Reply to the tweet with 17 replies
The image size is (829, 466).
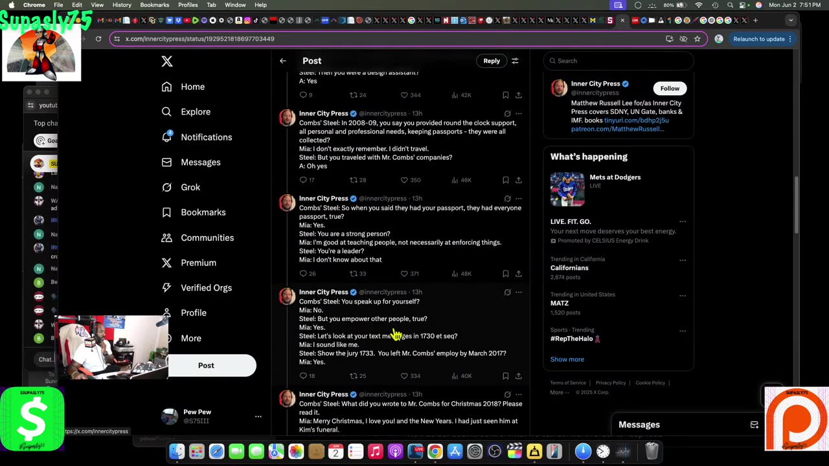coord(307,180)
